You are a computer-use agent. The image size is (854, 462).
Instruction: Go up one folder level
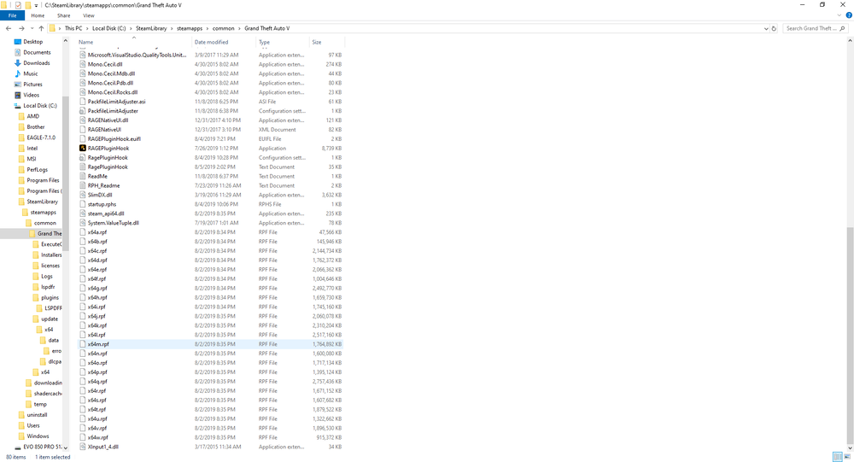(41, 28)
